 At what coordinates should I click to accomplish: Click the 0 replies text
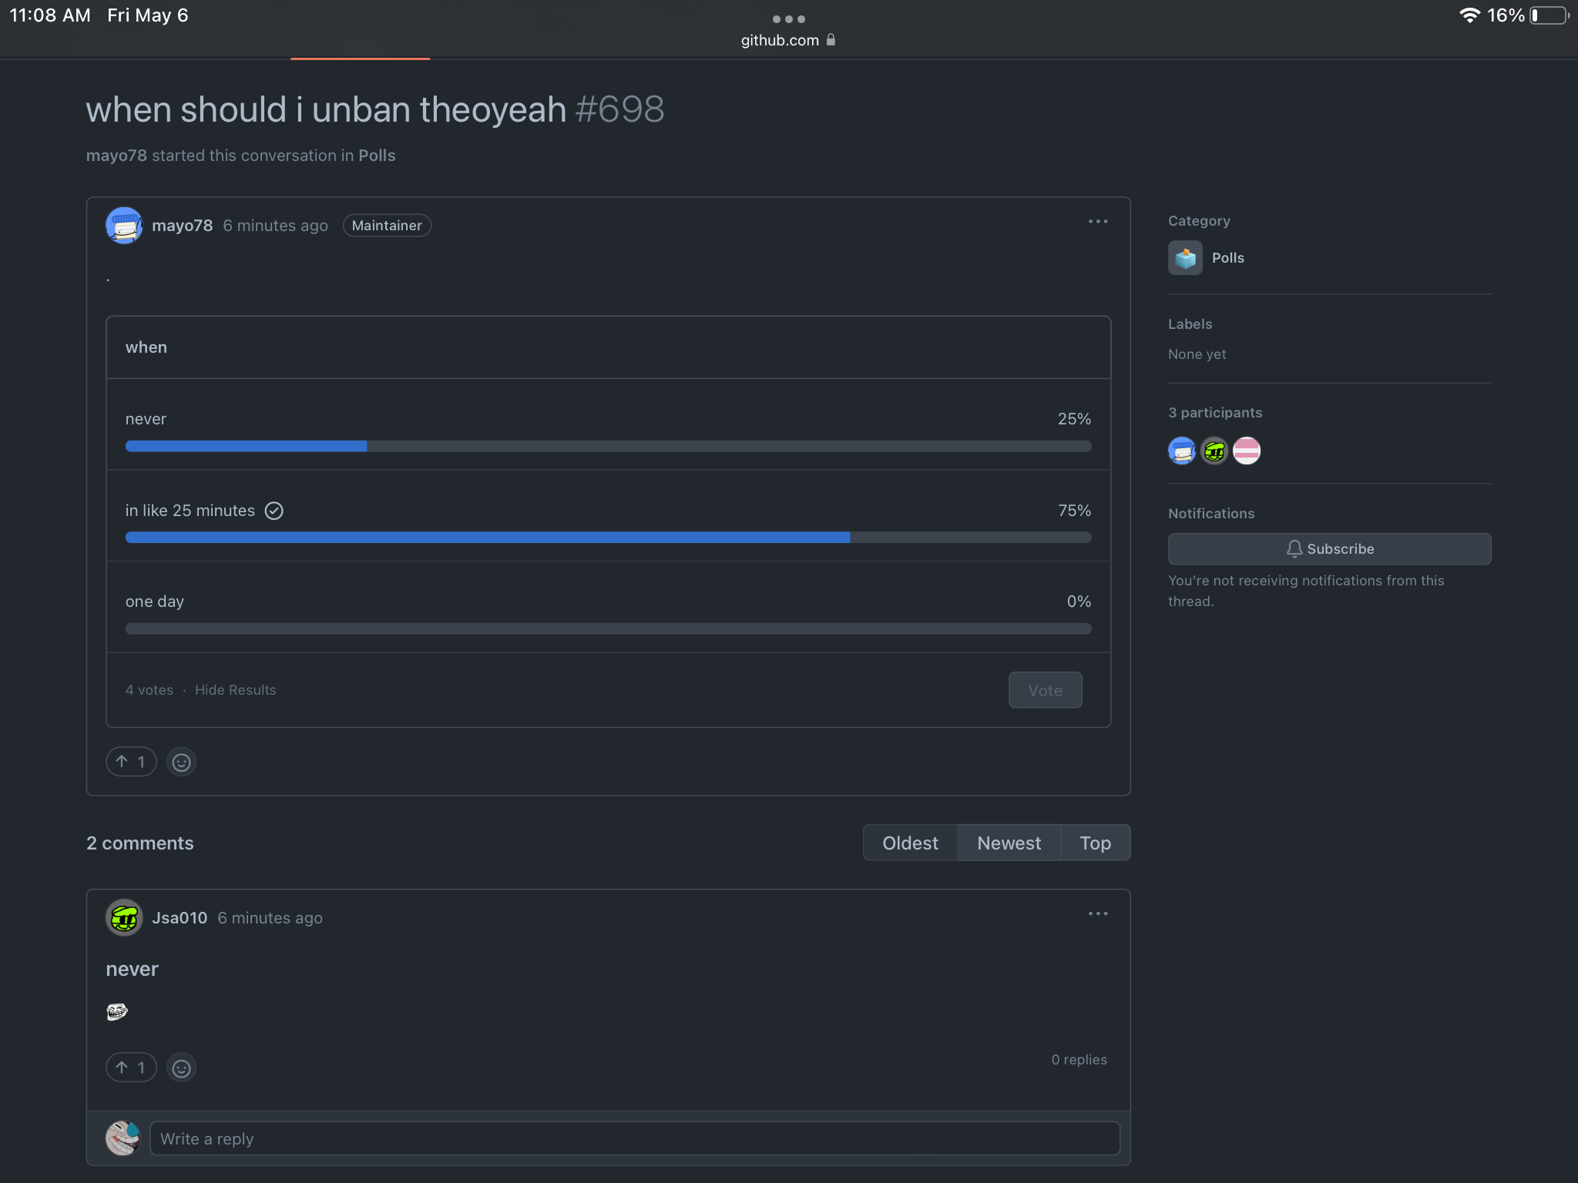1079,1060
